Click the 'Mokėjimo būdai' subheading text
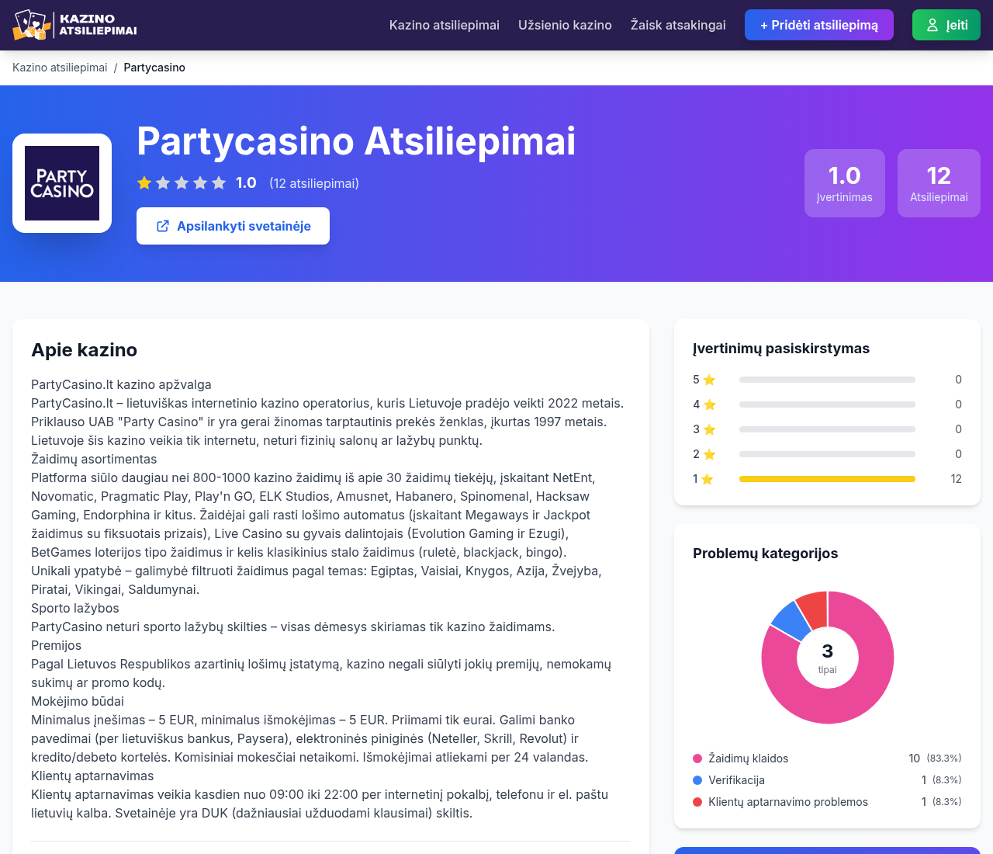The height and width of the screenshot is (854, 993). coord(78,701)
